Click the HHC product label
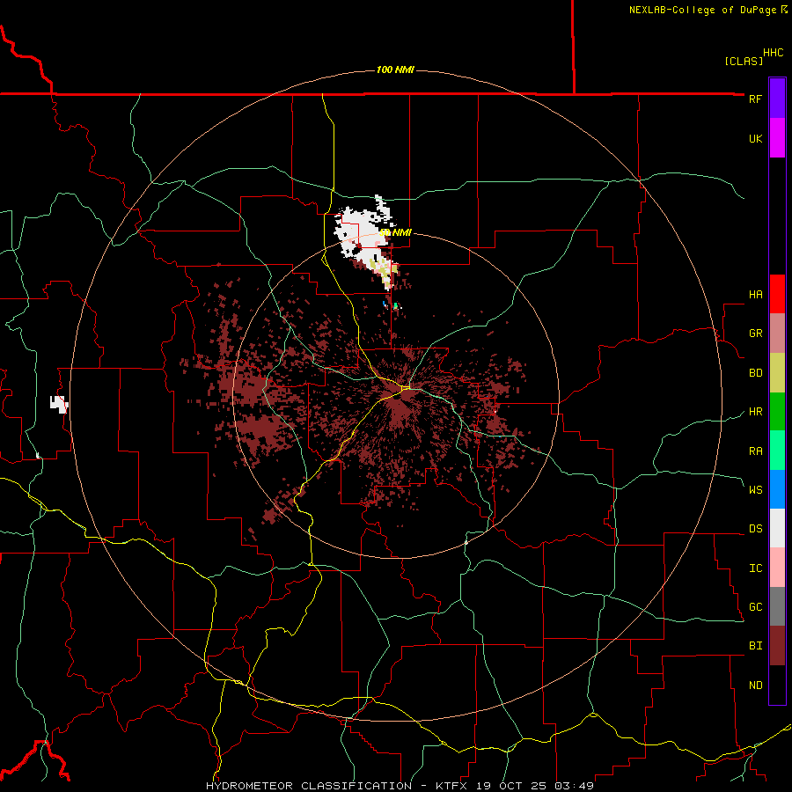The height and width of the screenshot is (792, 792). [x=773, y=53]
